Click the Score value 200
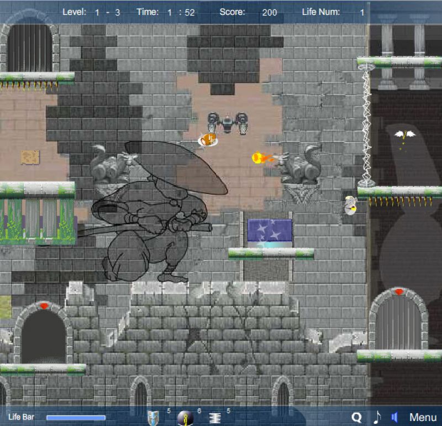The width and height of the screenshot is (442, 426). (x=270, y=12)
